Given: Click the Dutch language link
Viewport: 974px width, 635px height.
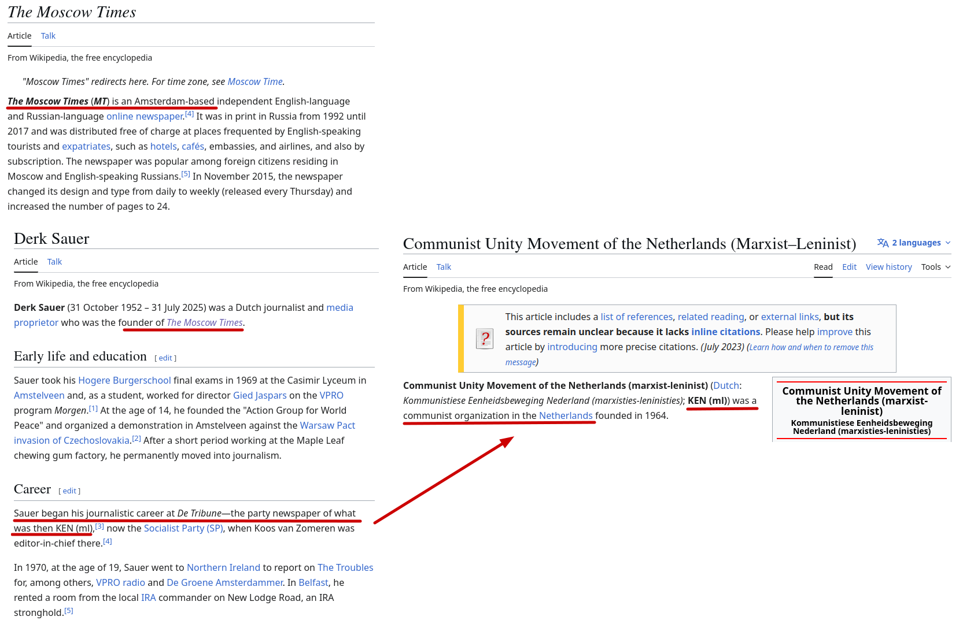Looking at the screenshot, I should coord(726,385).
